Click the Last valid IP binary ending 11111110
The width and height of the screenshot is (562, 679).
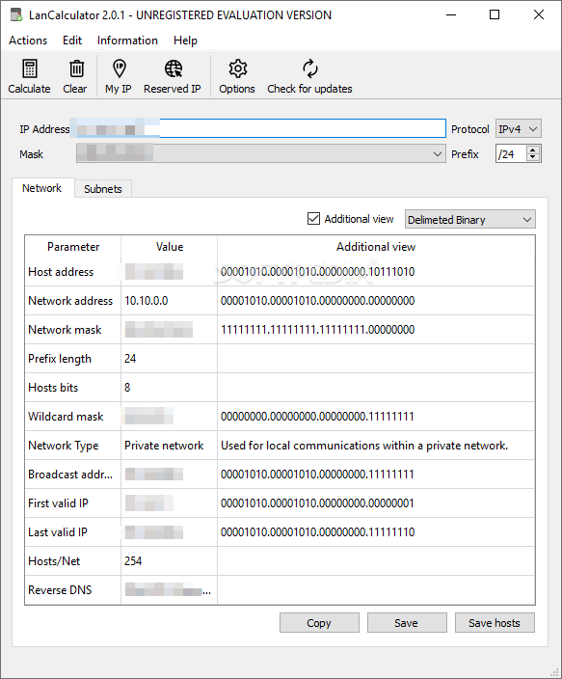[318, 532]
